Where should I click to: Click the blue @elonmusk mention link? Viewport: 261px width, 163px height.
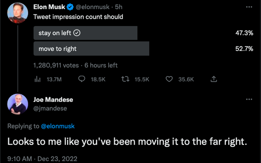[x=58, y=126]
